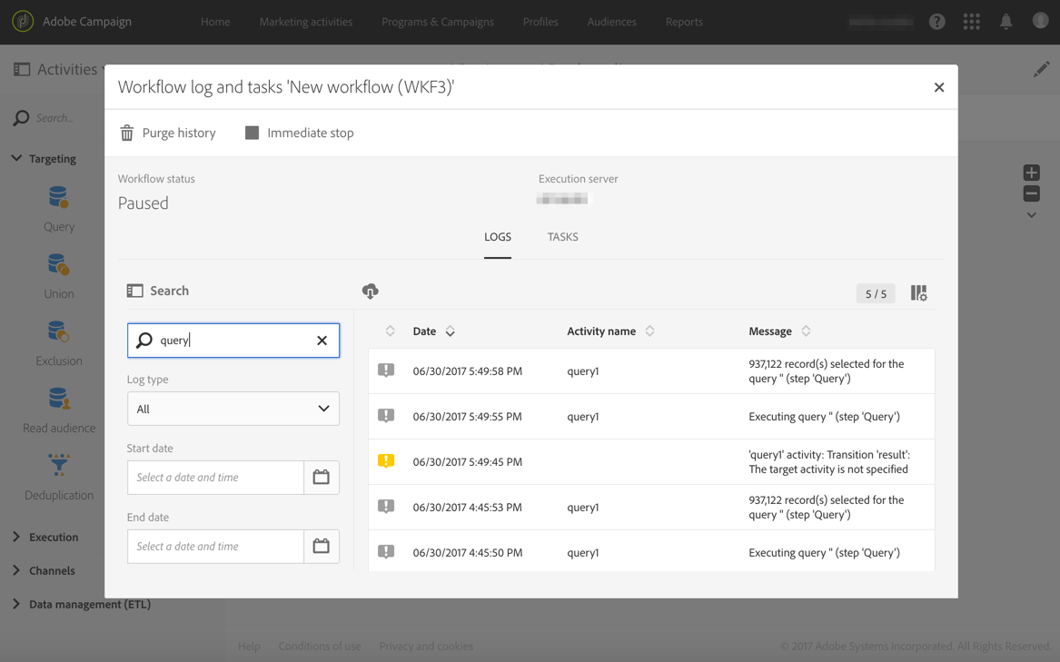
Task: Close the workflow log dialog
Action: pos(939,88)
